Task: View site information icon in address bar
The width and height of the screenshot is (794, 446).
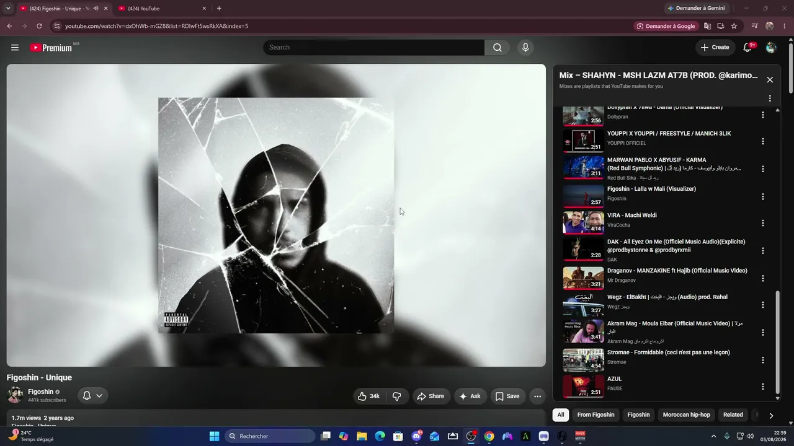Action: (56, 26)
